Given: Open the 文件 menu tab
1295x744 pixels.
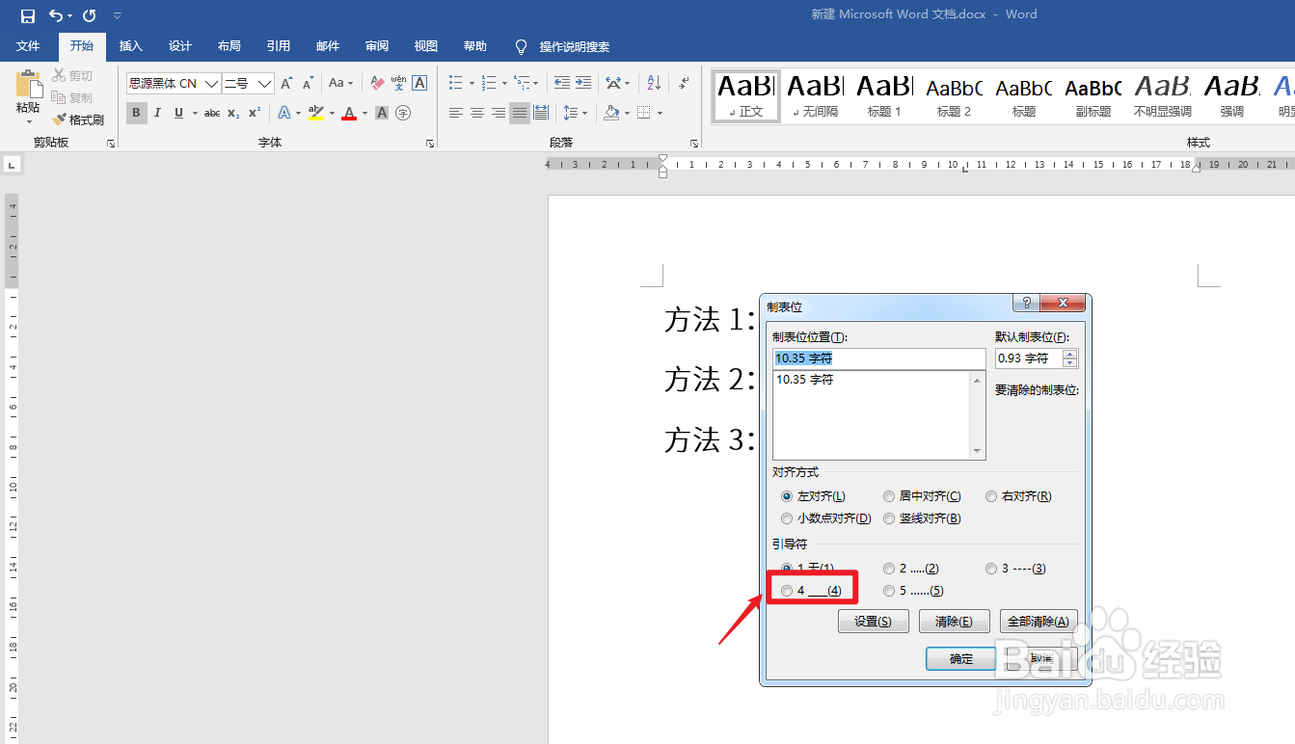Looking at the screenshot, I should pos(28,46).
